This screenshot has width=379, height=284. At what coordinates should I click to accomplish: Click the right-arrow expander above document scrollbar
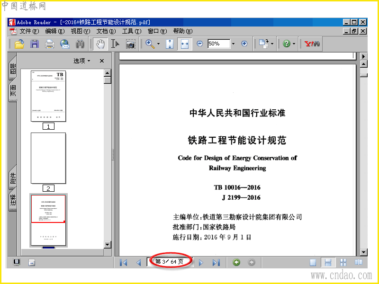[363, 56]
